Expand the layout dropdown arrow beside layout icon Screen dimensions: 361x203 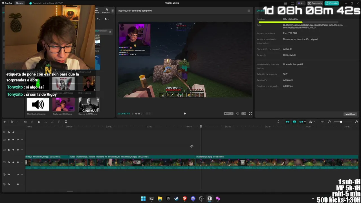pos(289,3)
